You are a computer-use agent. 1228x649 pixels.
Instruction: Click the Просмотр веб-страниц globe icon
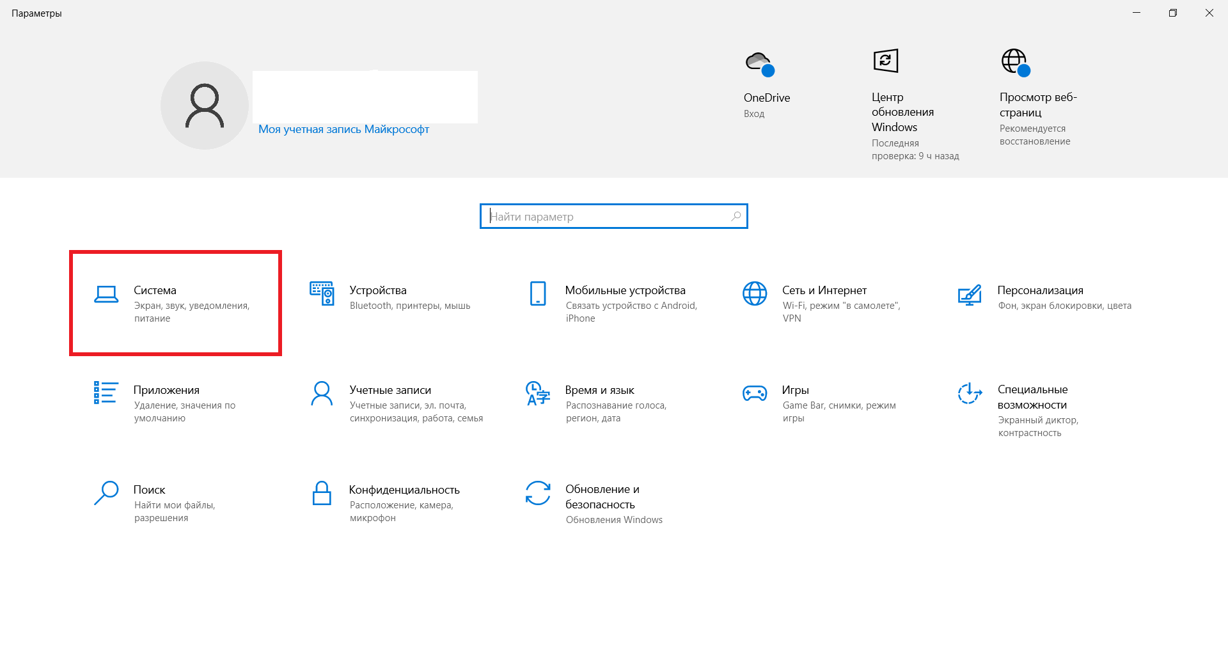(x=1016, y=63)
